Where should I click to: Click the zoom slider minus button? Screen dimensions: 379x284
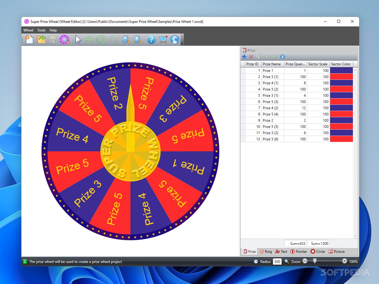coord(305,261)
